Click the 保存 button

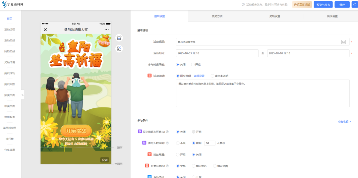click(342, 5)
